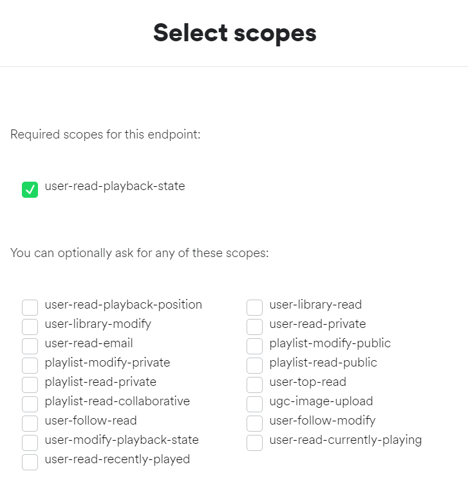Check the user-library-modify checkbox
This screenshot has height=498, width=468.
pyautogui.click(x=30, y=327)
